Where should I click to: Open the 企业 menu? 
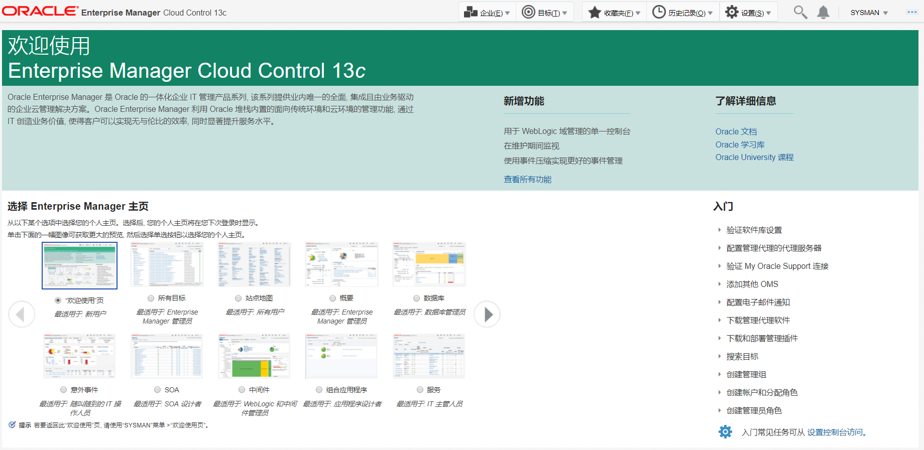click(487, 13)
